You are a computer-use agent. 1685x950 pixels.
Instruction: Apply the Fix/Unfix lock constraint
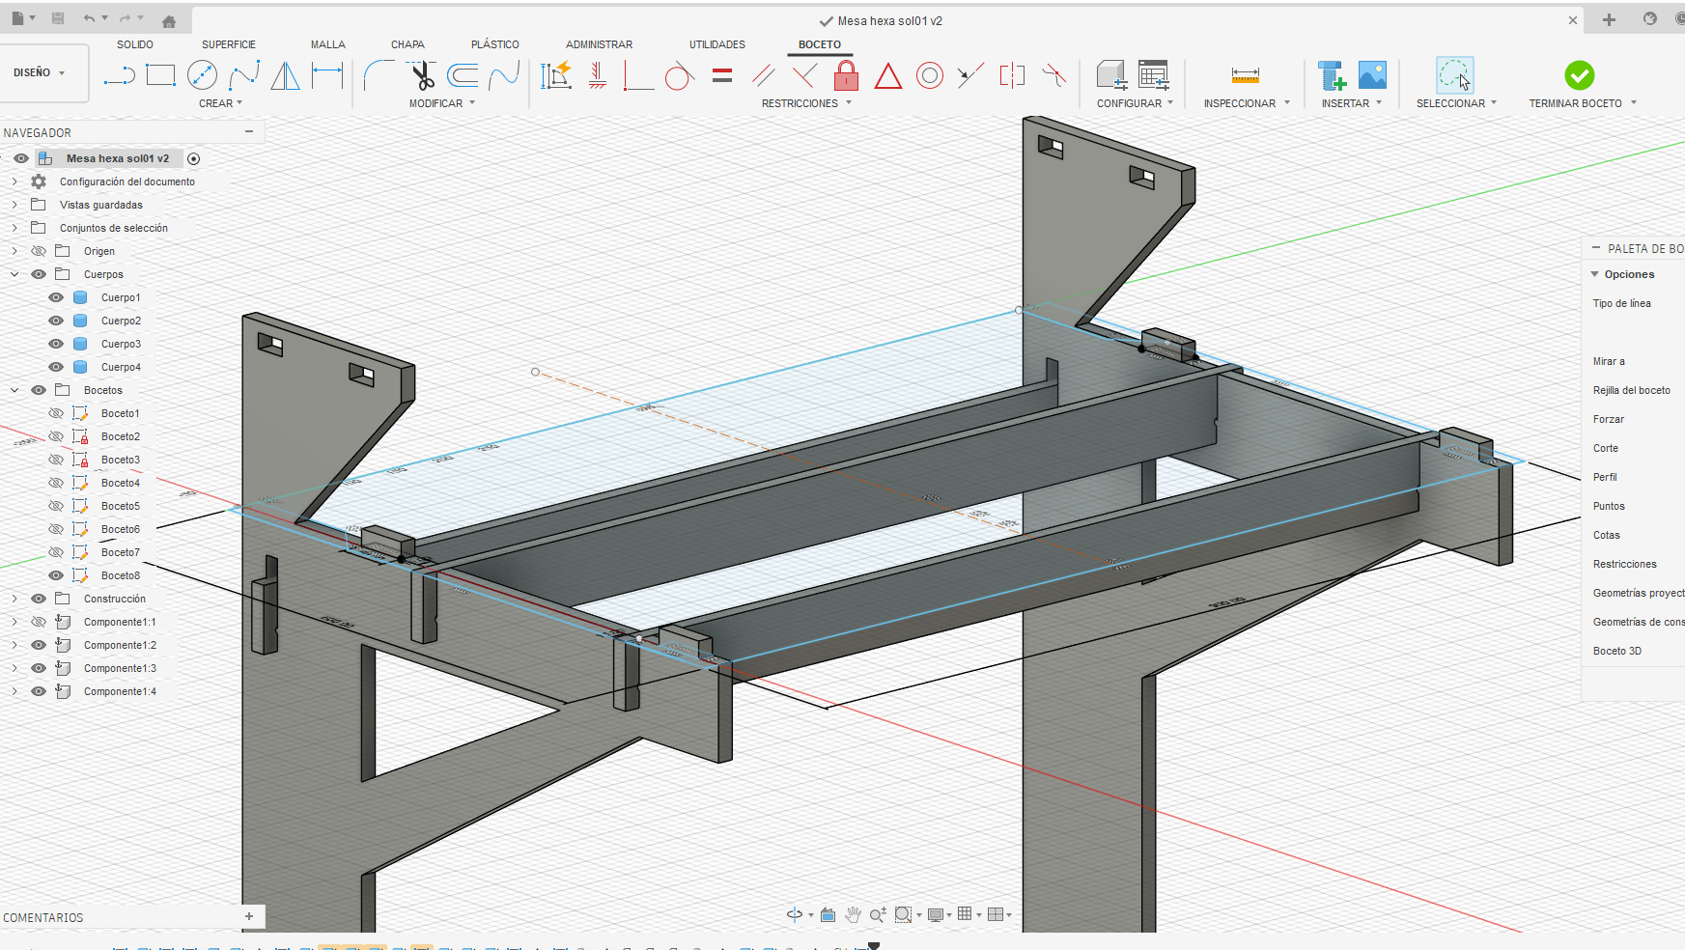tap(846, 75)
